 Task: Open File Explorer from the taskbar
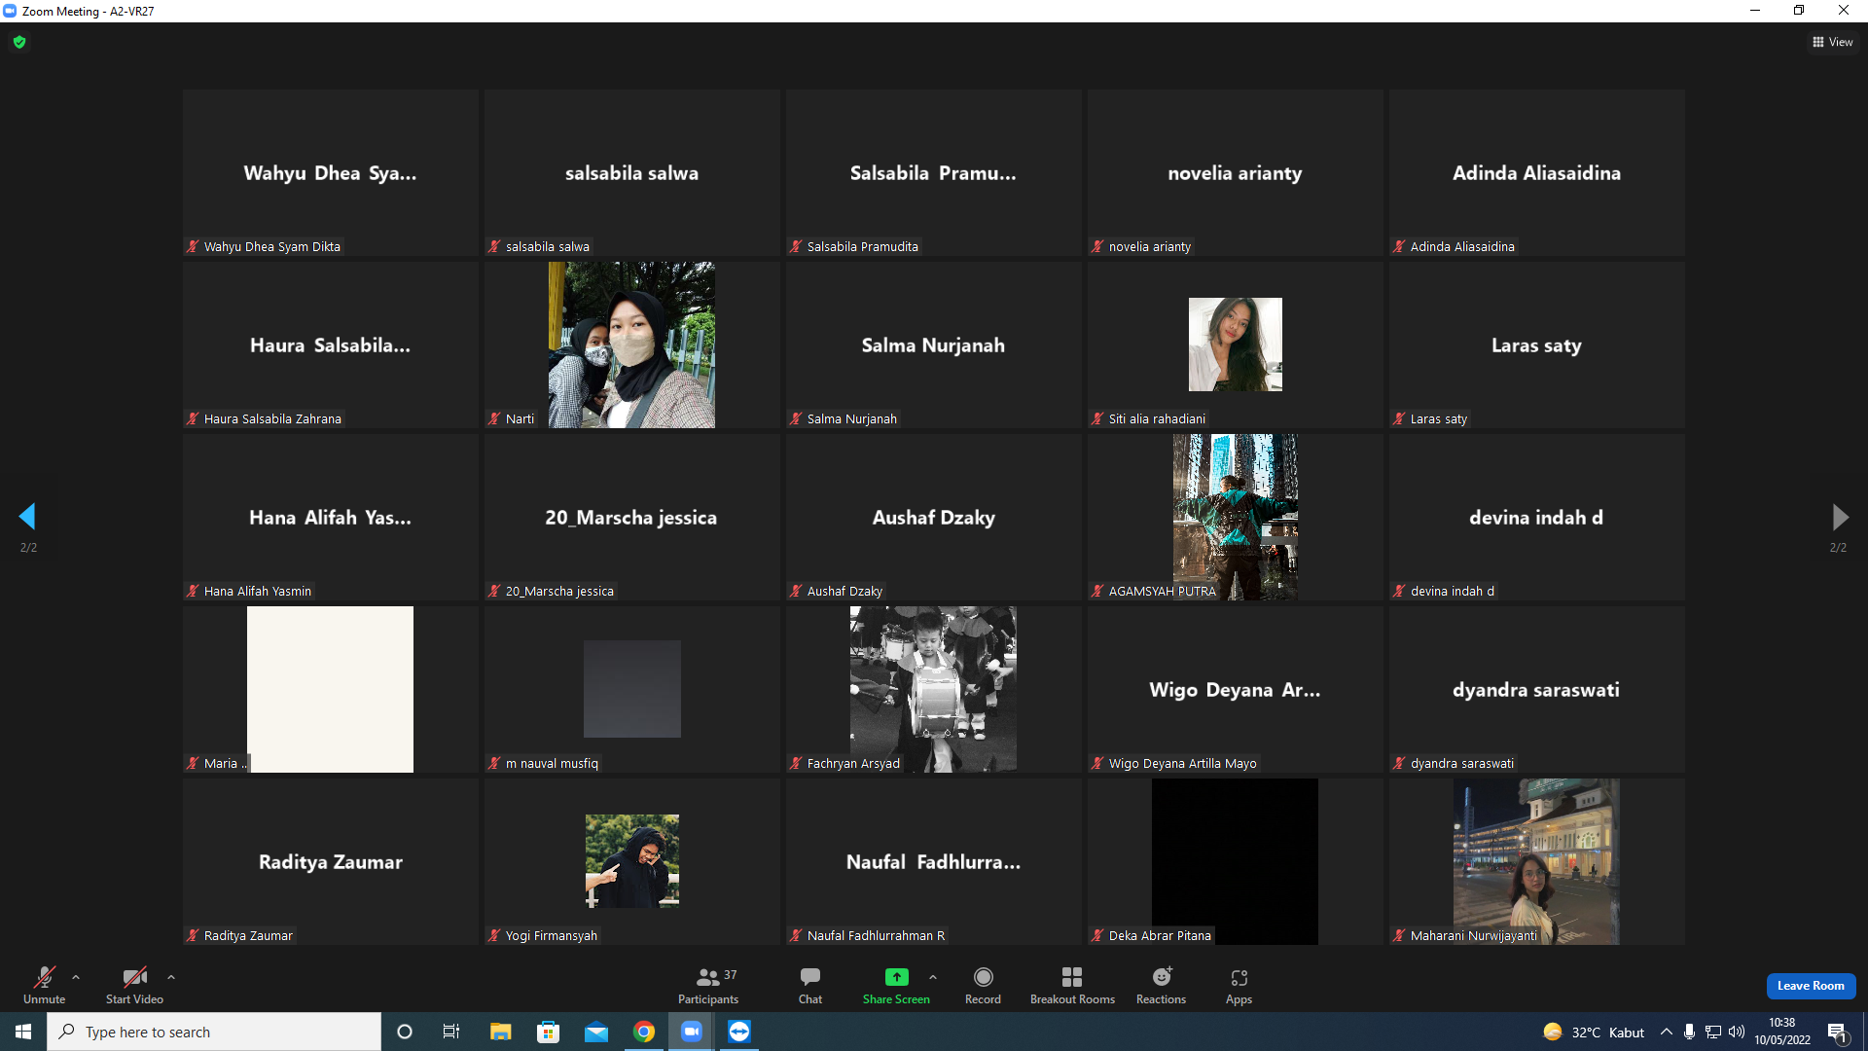[500, 1032]
